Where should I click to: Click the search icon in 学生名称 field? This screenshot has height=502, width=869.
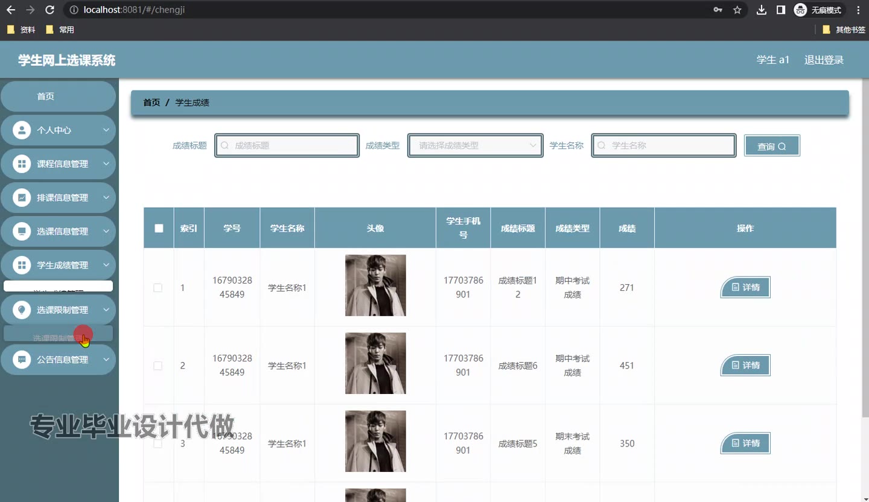tap(602, 145)
